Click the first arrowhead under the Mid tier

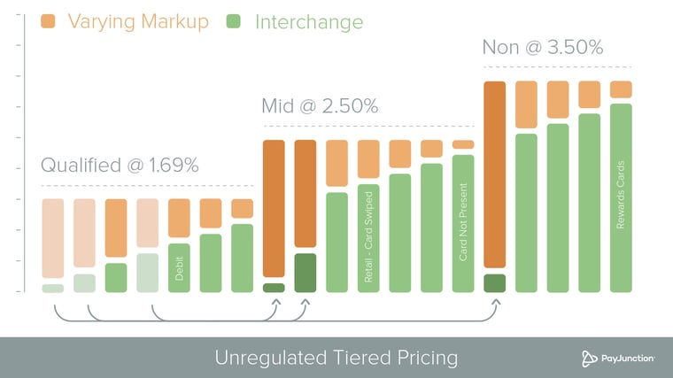[x=276, y=302]
